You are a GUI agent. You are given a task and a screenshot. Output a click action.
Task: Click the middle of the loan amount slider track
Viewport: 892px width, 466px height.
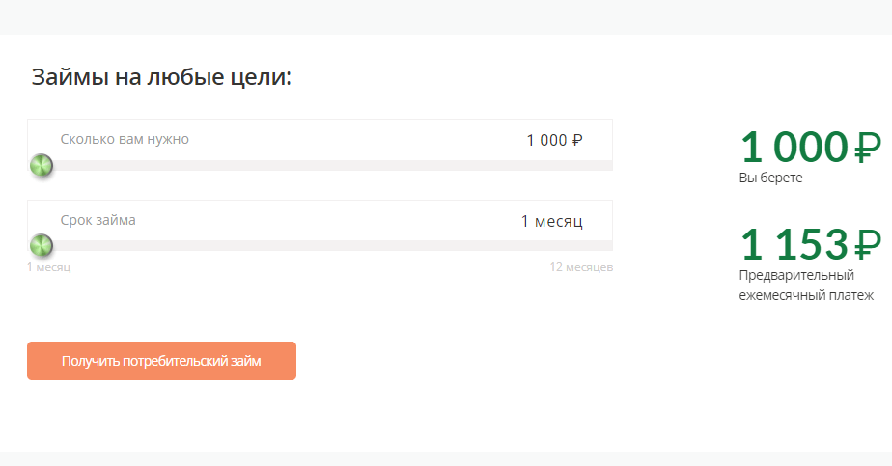[320, 165]
